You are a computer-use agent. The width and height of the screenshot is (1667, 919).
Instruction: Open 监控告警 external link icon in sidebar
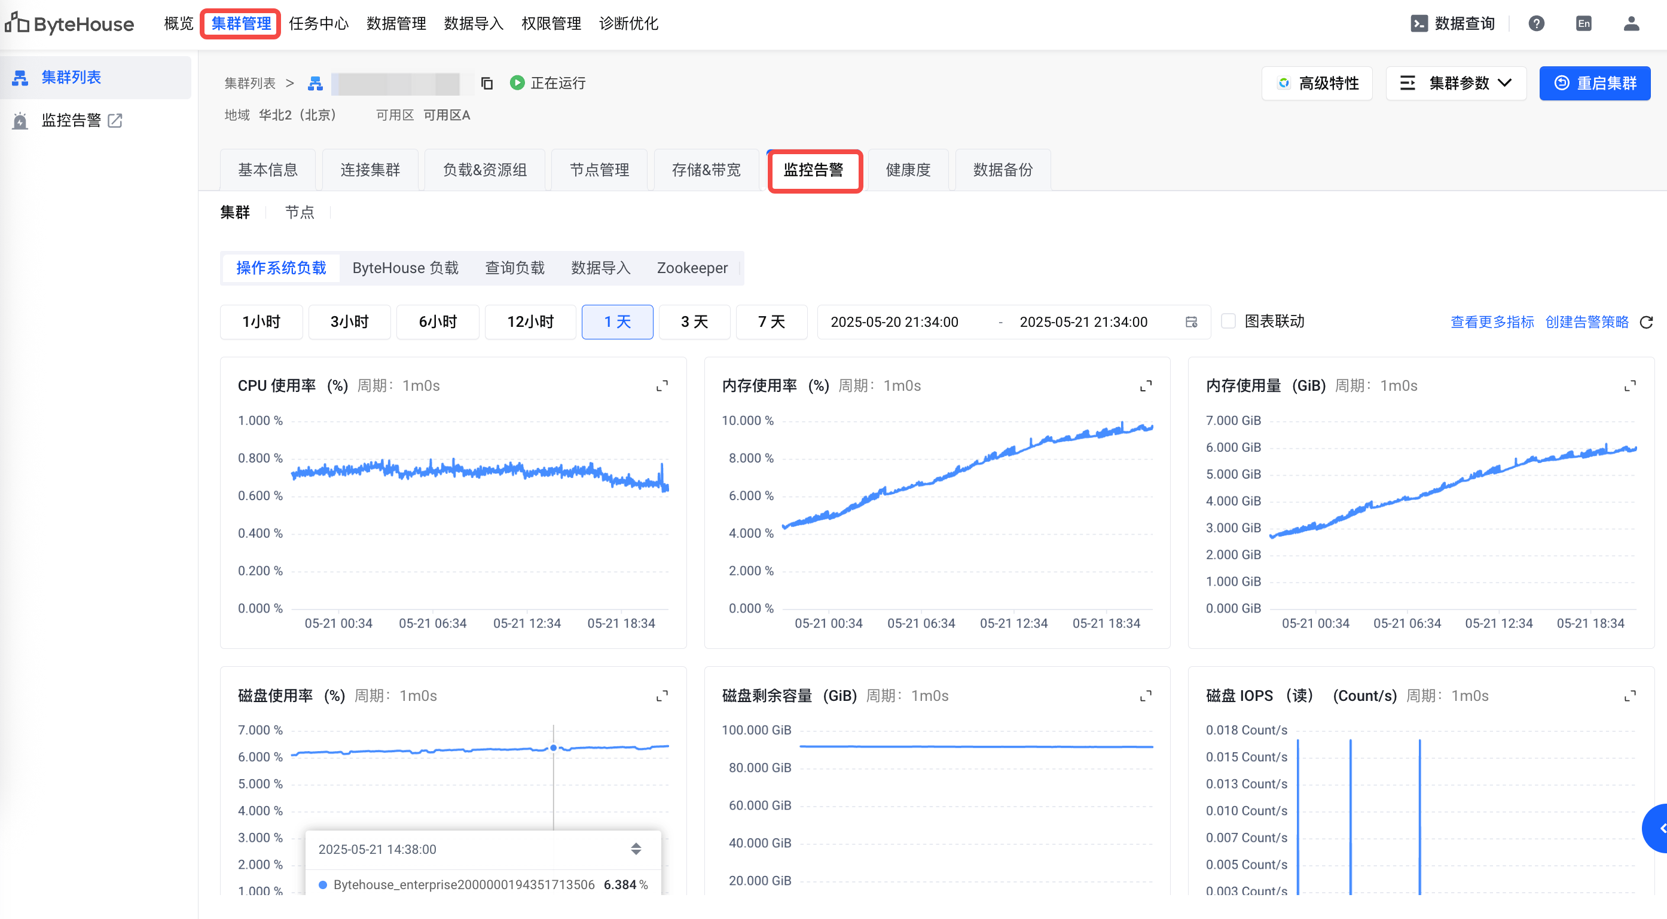tap(115, 120)
